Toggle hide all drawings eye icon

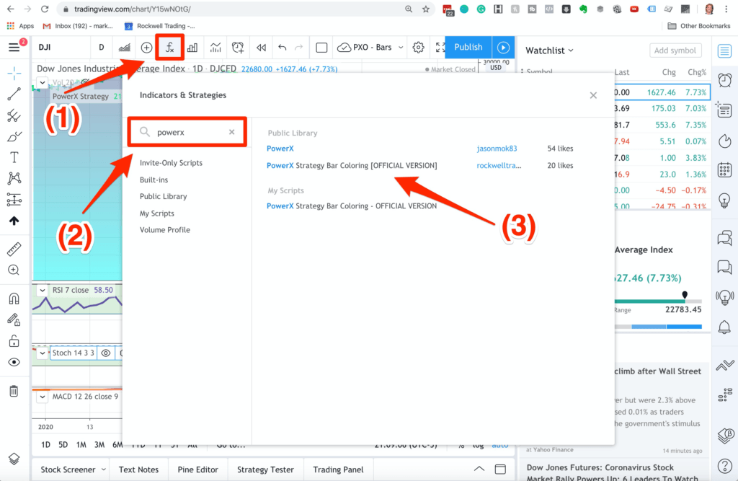point(14,362)
